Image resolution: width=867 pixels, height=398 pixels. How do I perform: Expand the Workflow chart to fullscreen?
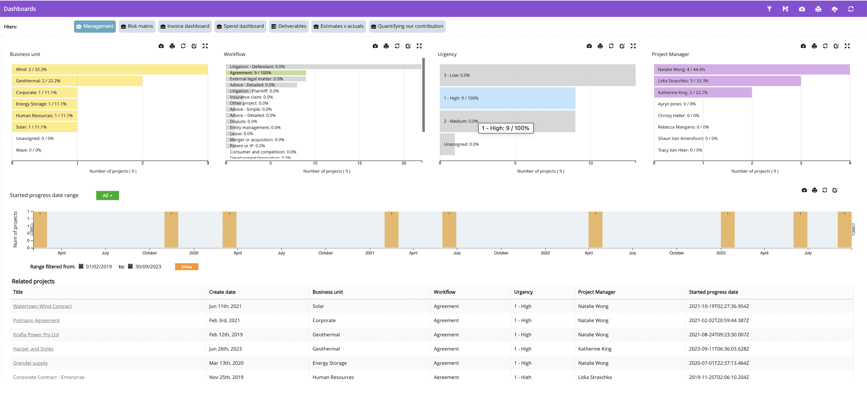tap(419, 46)
